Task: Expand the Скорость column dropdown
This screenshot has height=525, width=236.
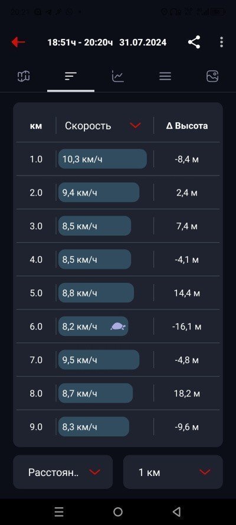Action: 135,126
